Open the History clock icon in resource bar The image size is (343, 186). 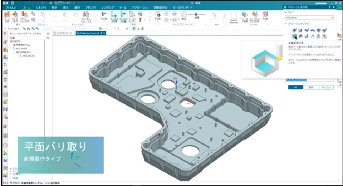click(5, 145)
